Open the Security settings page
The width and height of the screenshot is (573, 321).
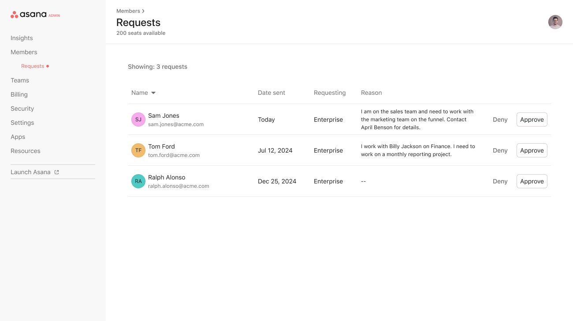click(x=22, y=108)
